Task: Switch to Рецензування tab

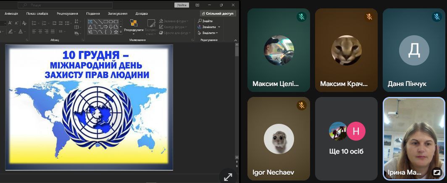Action: point(67,13)
